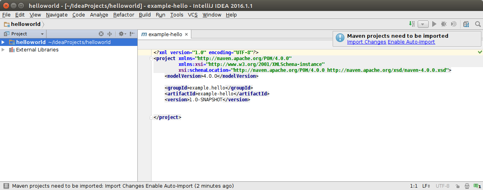Viewport: 483px width, 190px height.
Task: Click the status bar Maven import message
Action: [x=123, y=186]
